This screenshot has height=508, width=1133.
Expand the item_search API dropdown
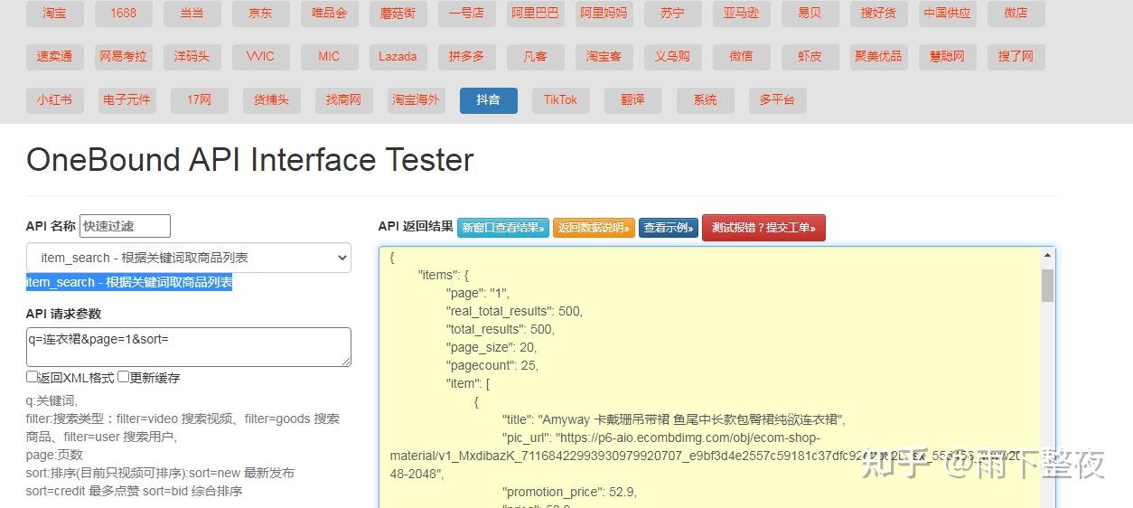(x=188, y=258)
